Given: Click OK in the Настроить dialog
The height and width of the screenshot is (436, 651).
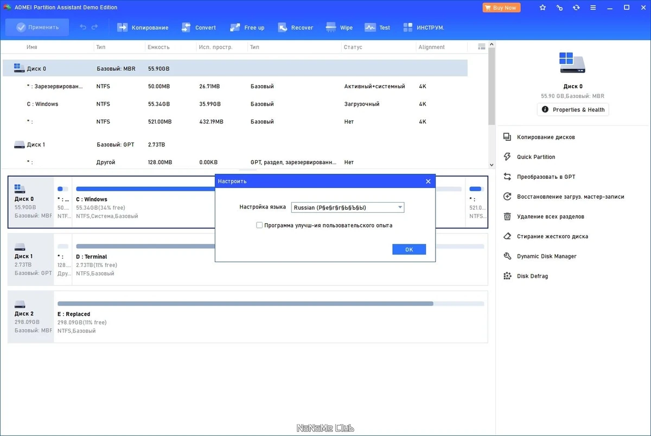Looking at the screenshot, I should (x=409, y=249).
